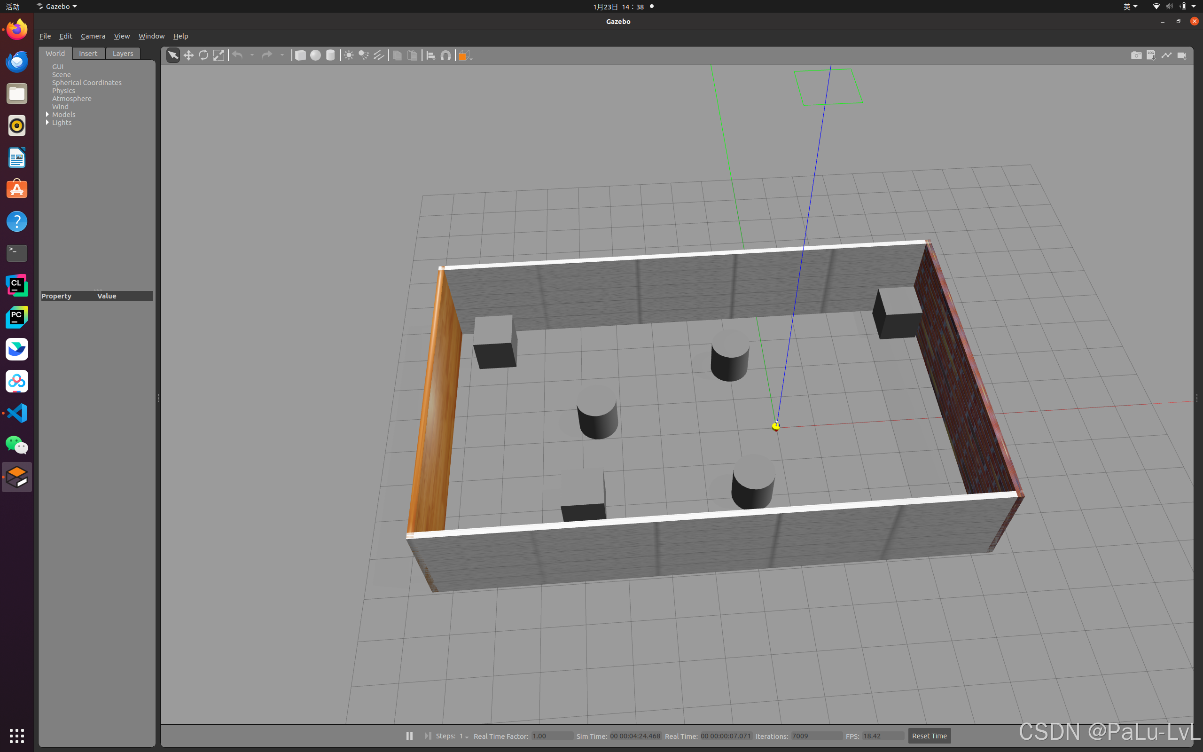
Task: Insert a box shape
Action: pyautogui.click(x=300, y=55)
